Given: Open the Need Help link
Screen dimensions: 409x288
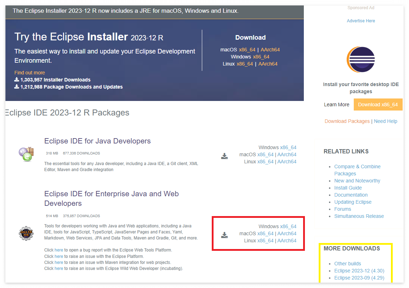Looking at the screenshot, I should [x=386, y=121].
